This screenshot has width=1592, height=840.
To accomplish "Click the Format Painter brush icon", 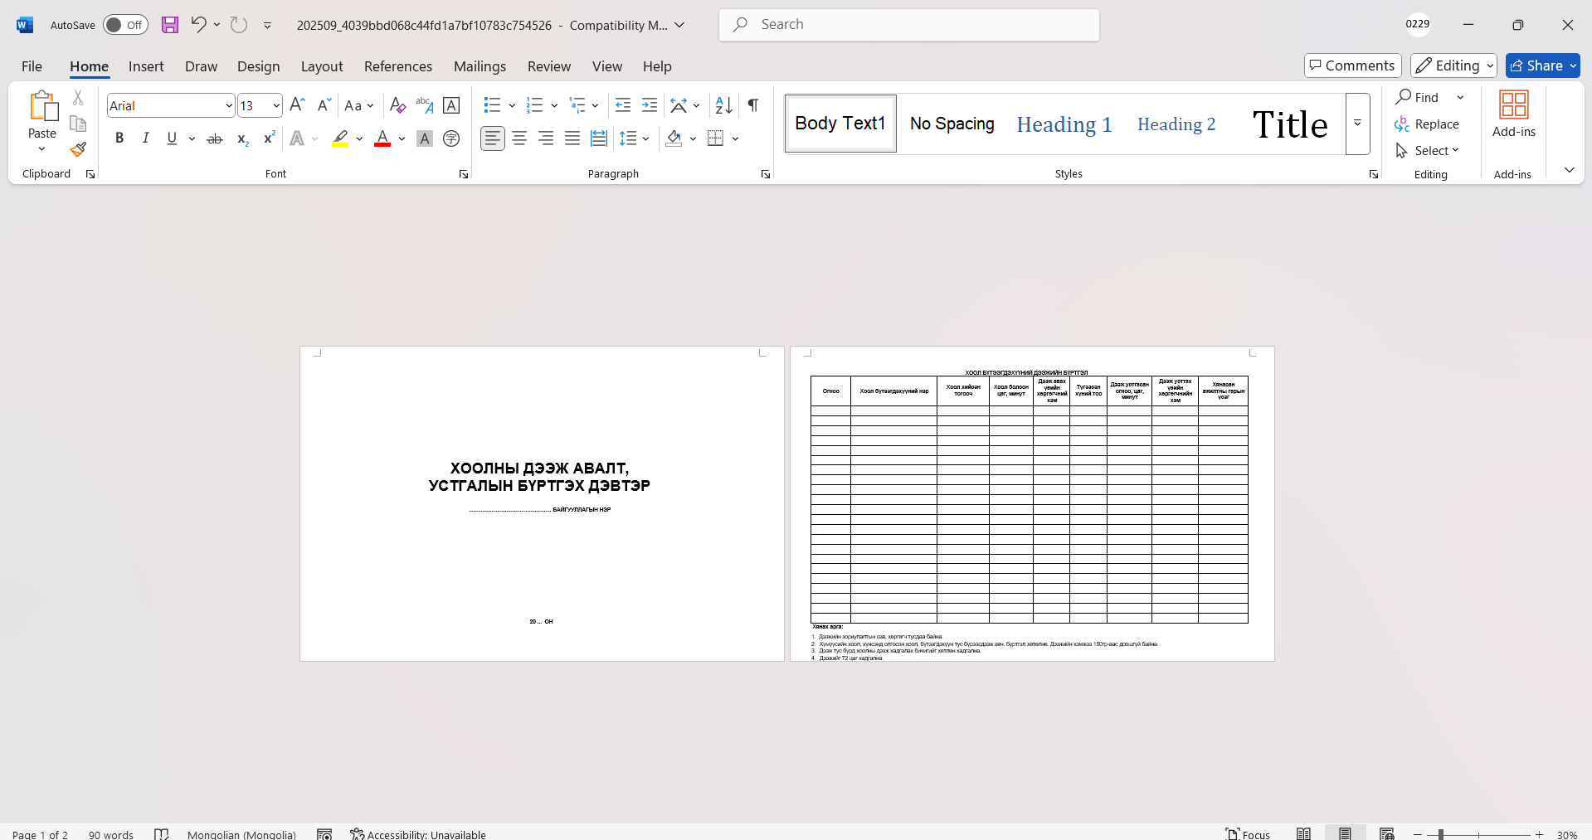I will point(78,150).
